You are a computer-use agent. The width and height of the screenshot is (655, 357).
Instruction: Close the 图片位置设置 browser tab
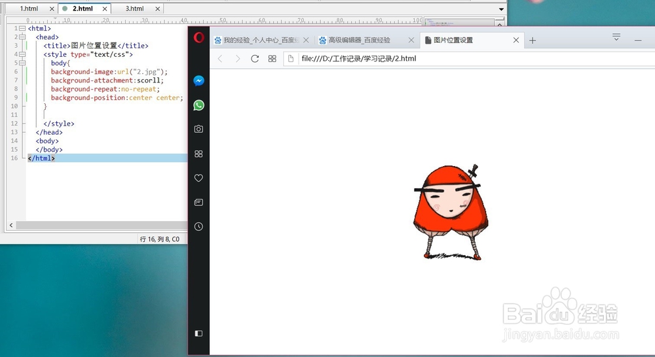516,40
